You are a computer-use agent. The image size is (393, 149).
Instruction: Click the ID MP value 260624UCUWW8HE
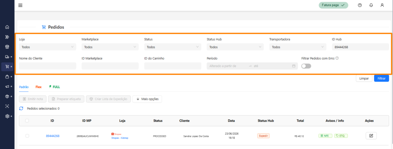[88, 136]
